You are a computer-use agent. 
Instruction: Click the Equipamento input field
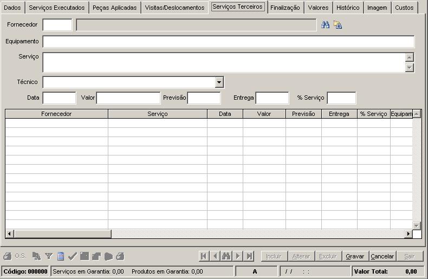pyautogui.click(x=229, y=42)
